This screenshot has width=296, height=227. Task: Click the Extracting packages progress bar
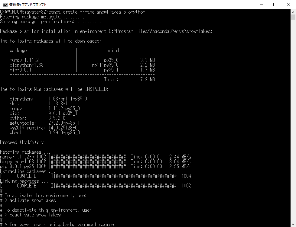[116, 176]
